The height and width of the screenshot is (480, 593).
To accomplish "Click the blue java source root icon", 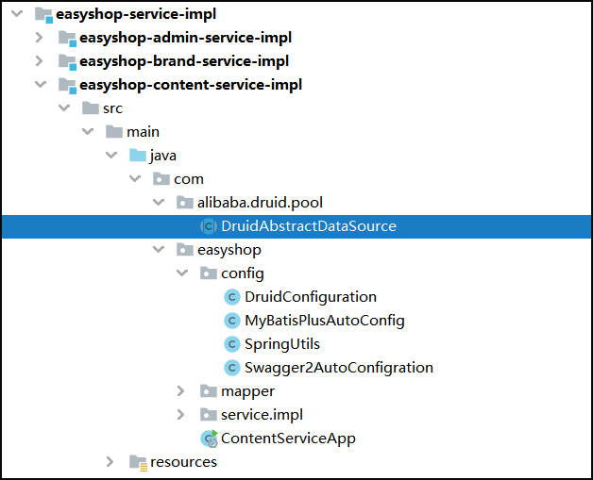I will pyautogui.click(x=138, y=156).
